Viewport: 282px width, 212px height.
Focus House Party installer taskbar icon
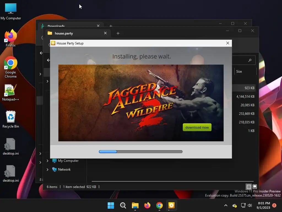point(171,205)
